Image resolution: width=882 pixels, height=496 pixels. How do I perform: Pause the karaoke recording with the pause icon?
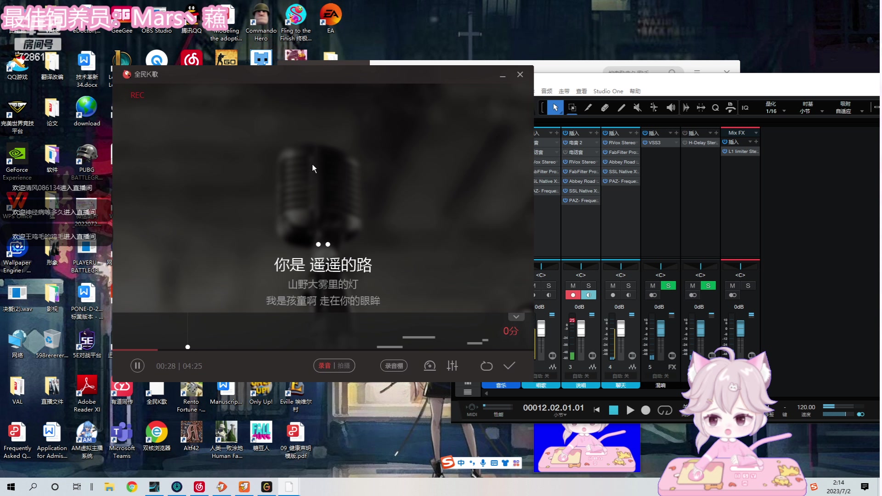(137, 366)
